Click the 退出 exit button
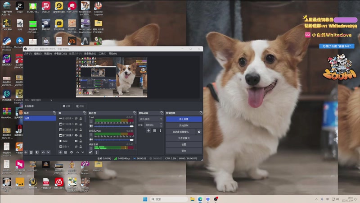 point(184,151)
